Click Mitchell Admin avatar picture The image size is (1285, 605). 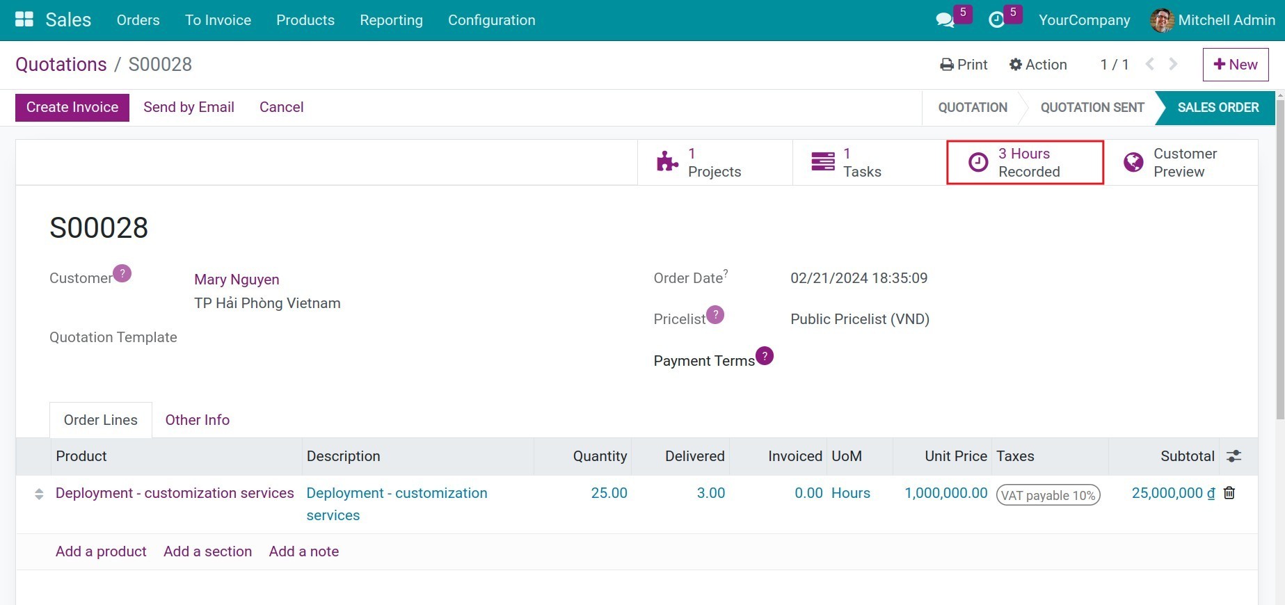pos(1162,20)
